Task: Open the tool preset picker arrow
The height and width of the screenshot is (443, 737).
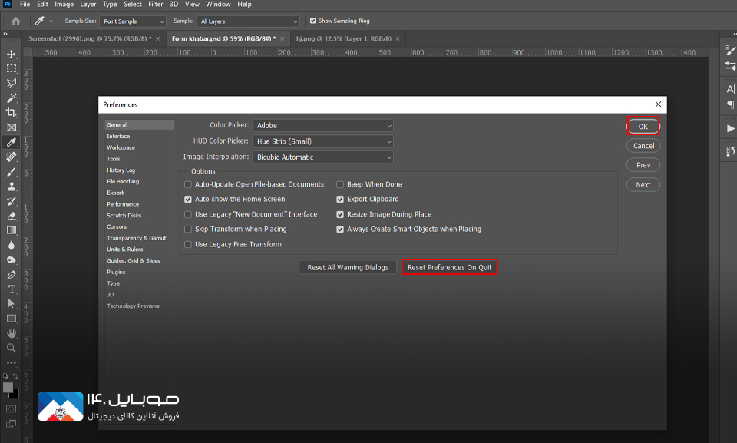Action: (51, 21)
